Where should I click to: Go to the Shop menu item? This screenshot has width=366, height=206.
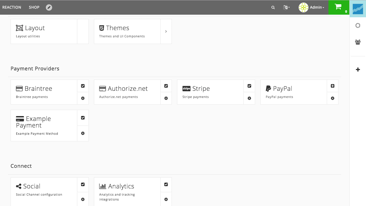point(34,7)
